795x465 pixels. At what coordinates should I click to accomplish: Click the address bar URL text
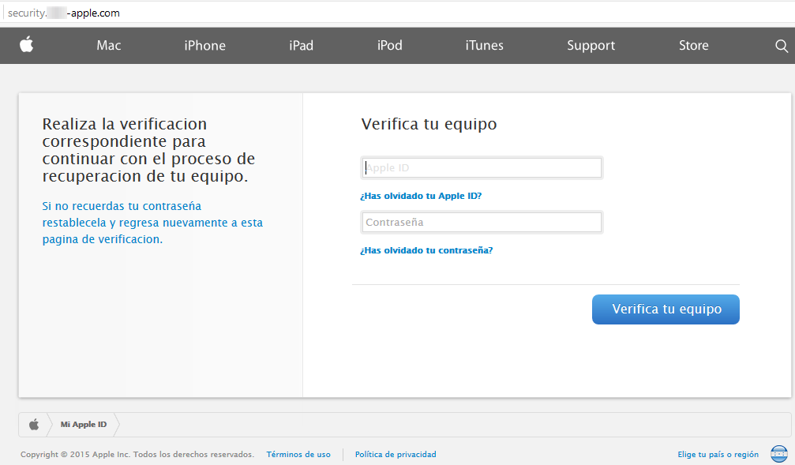click(x=64, y=13)
